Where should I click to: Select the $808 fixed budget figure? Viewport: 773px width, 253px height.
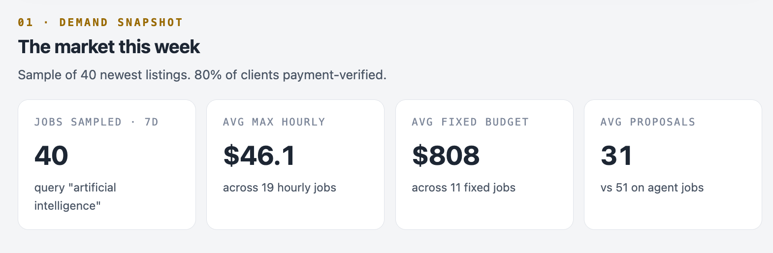[446, 156]
